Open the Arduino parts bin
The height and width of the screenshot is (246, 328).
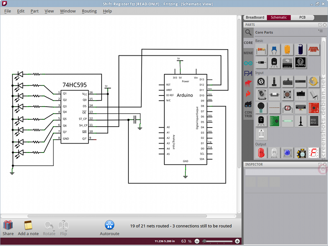click(248, 63)
